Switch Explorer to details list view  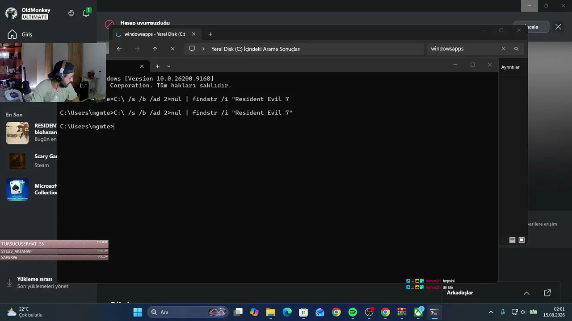click(x=513, y=240)
